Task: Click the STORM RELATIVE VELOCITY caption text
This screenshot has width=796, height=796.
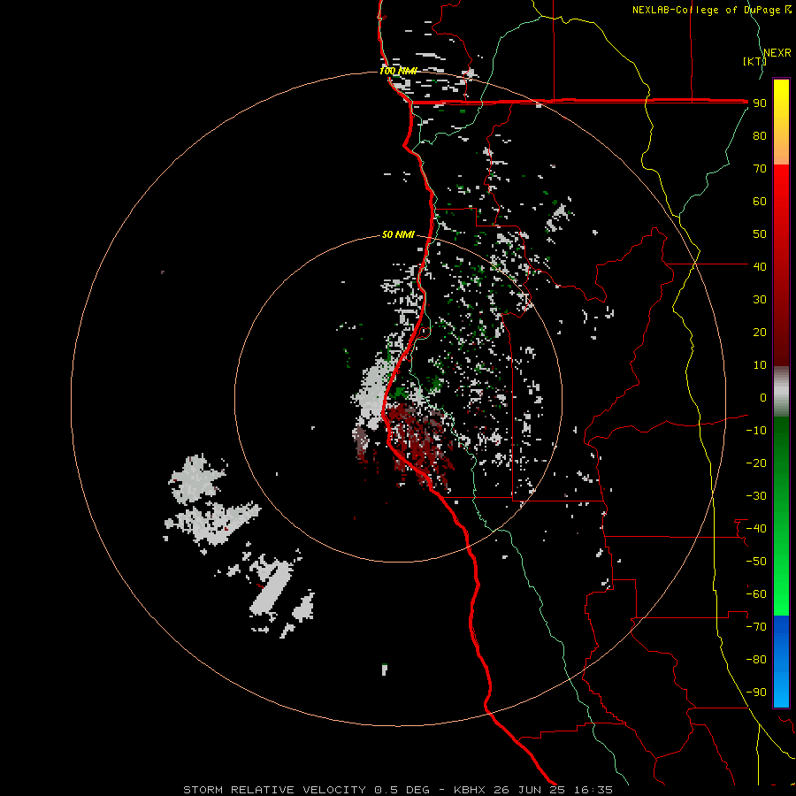Action: 274,790
